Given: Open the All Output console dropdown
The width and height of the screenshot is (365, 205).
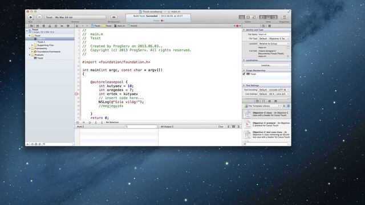Looking at the screenshot, I should click(167, 126).
